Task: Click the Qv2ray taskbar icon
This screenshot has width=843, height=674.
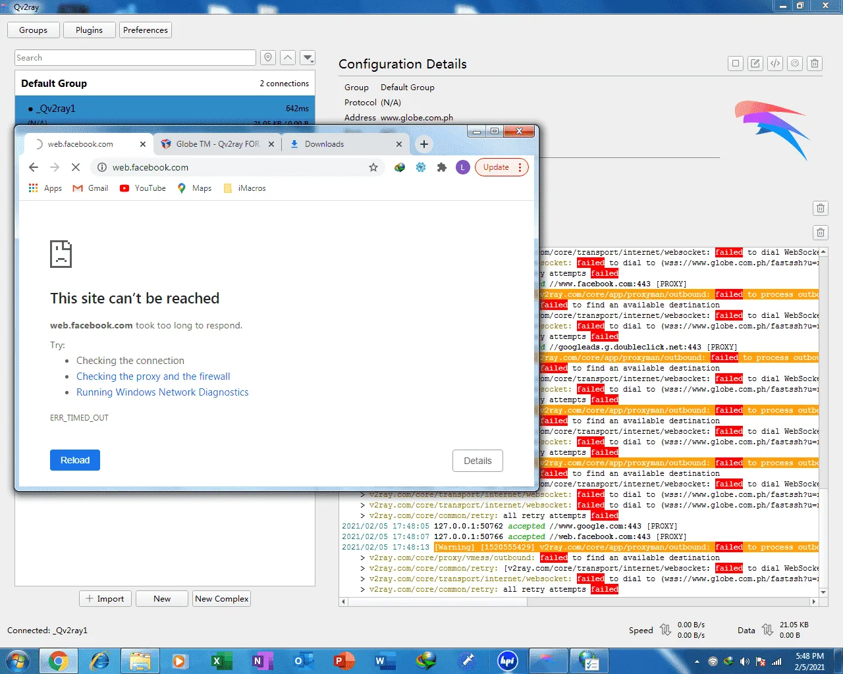Action: 549,661
